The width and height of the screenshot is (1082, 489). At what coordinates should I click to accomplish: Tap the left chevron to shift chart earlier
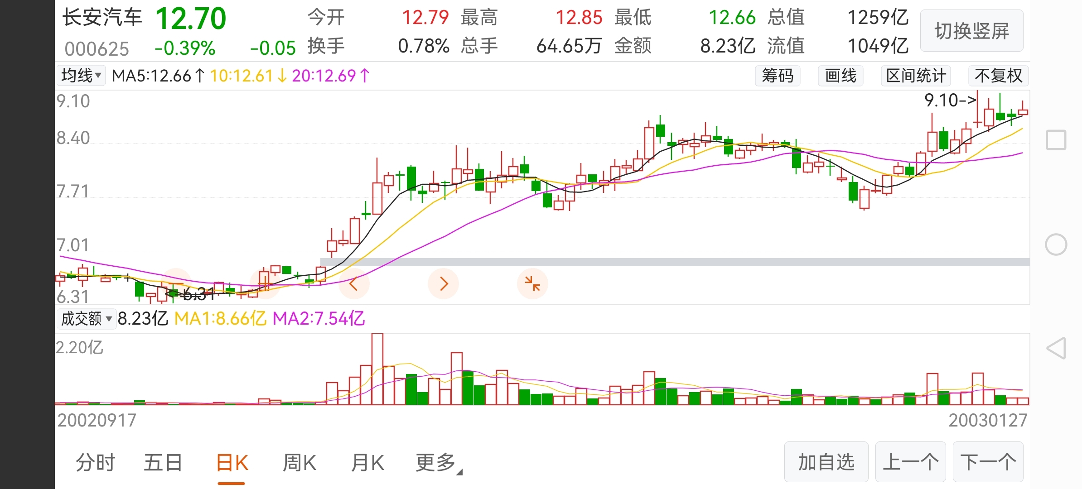[354, 284]
